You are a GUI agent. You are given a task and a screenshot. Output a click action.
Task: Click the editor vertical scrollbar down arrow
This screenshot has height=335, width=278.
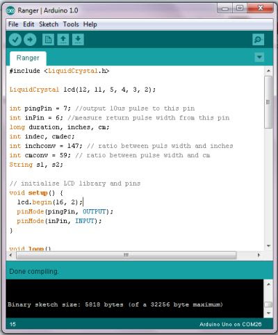pyautogui.click(x=268, y=245)
